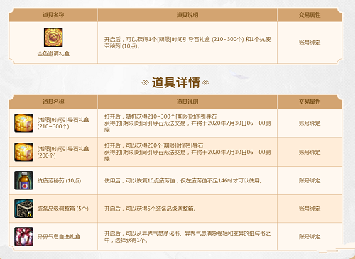Screen dimensions: 355x259
Task: Click 账号绑定 in the 装备品级调整箱 row
Action: [x=310, y=209]
